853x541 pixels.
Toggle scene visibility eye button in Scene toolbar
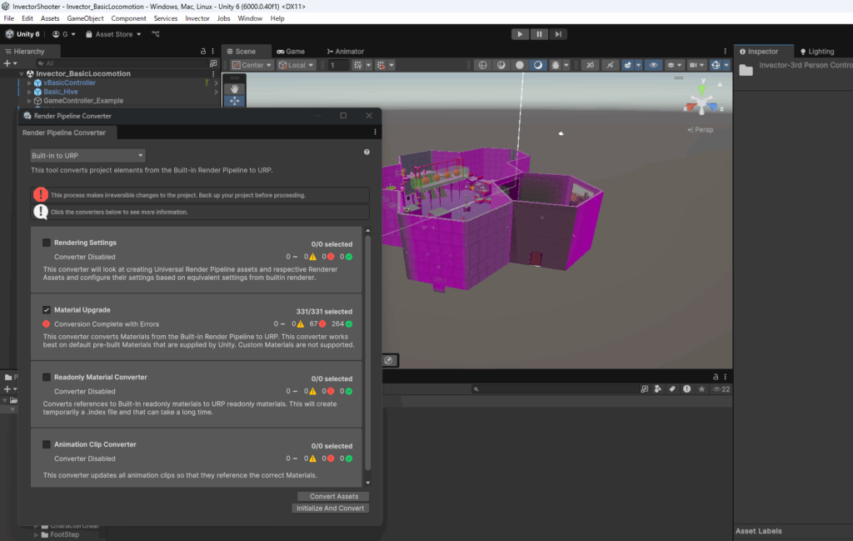pyautogui.click(x=653, y=65)
